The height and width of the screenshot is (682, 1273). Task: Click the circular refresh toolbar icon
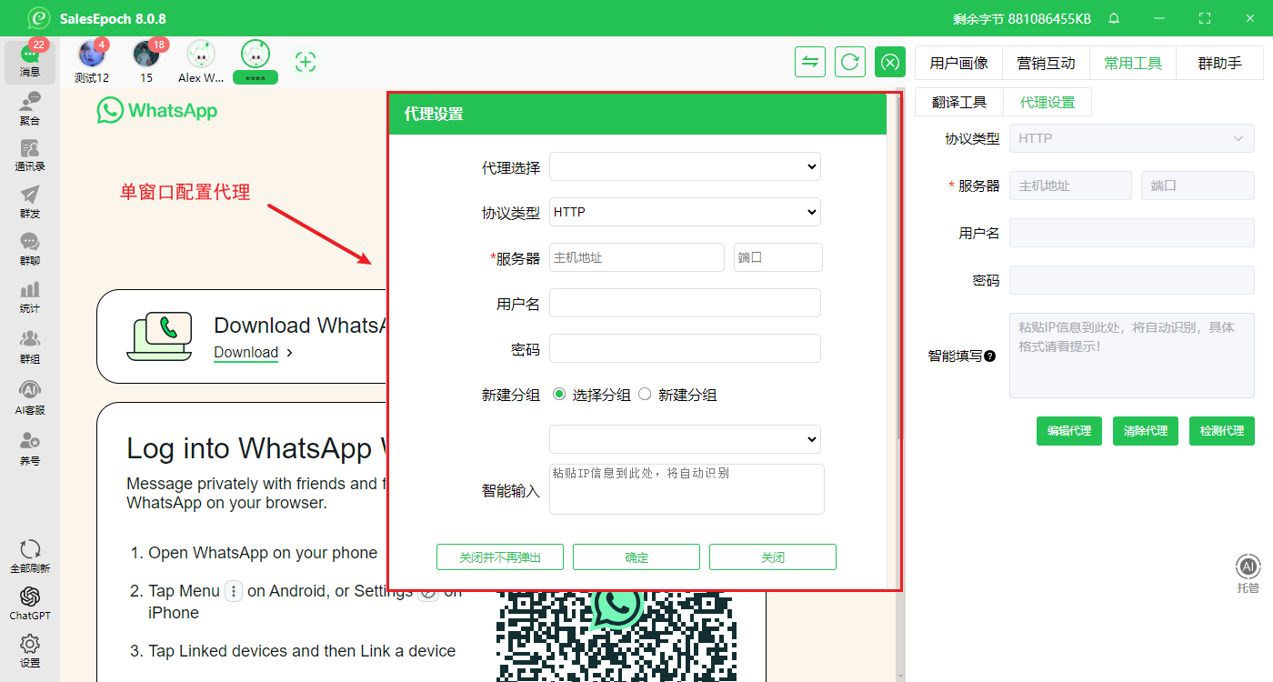[850, 62]
